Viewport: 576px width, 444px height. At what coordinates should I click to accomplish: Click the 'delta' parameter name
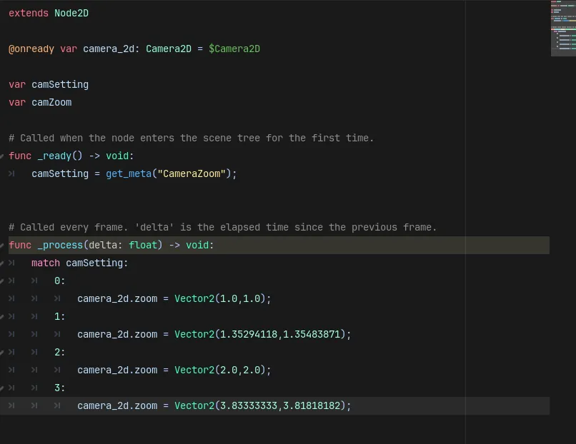103,245
